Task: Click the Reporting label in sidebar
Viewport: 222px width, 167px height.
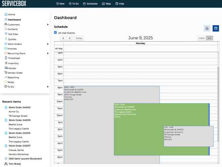Action: pyautogui.click(x=13, y=78)
